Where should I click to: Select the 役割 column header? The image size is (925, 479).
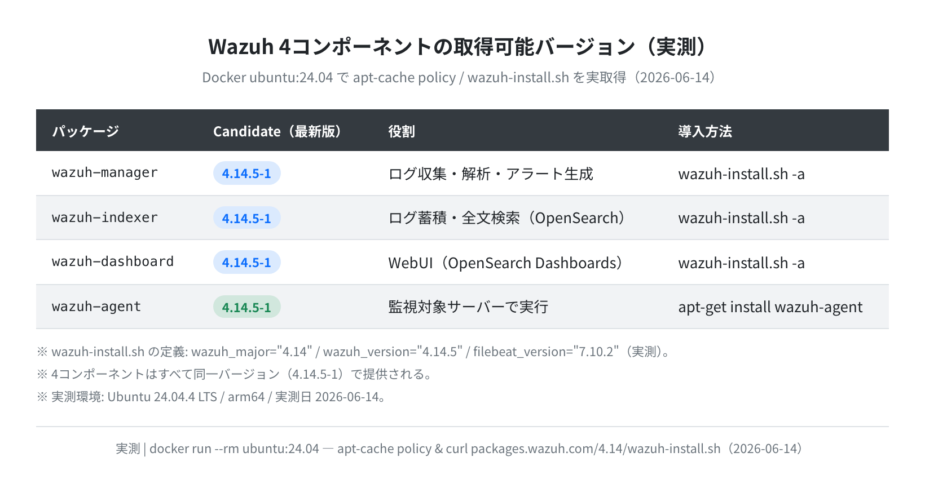(x=402, y=131)
